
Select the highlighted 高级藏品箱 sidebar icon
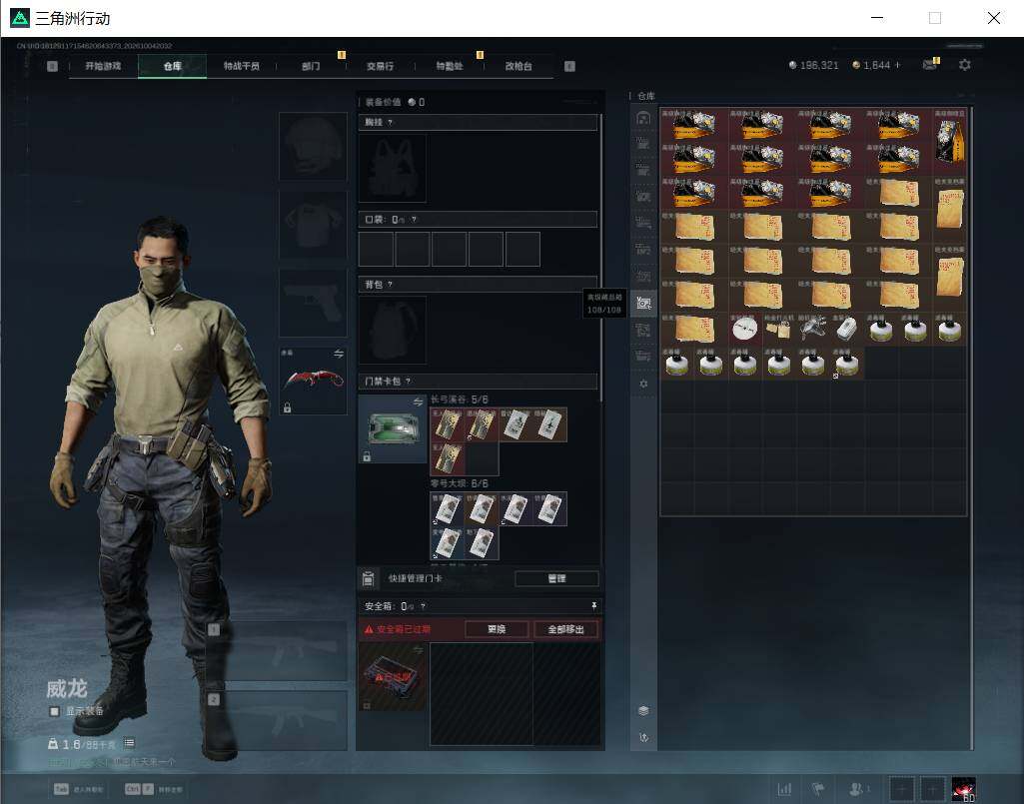point(643,303)
